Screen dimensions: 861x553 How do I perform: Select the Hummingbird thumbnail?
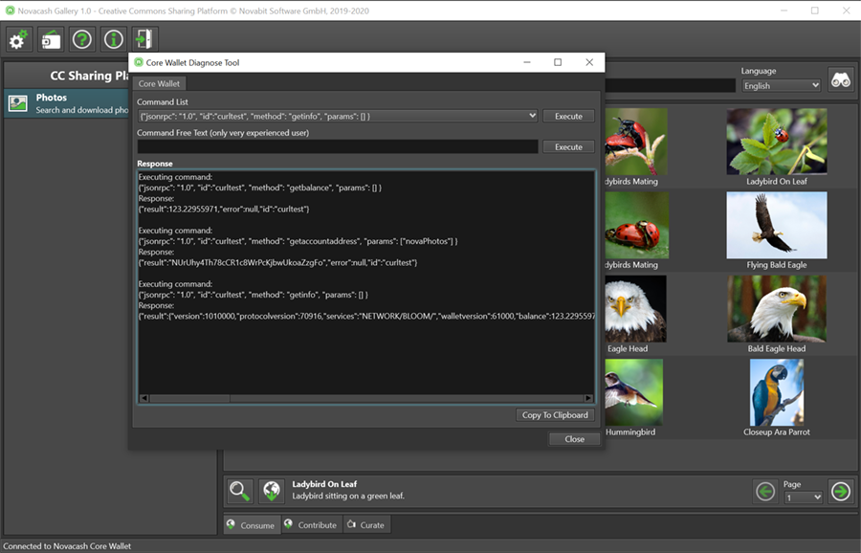pos(633,392)
